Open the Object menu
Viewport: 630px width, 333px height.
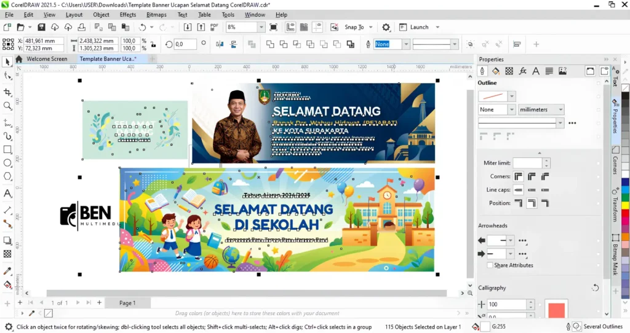coord(101,15)
